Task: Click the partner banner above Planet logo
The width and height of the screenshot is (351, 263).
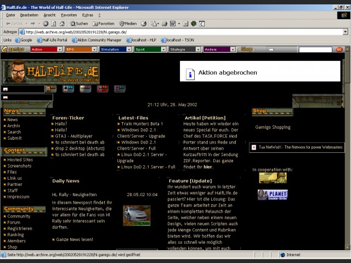Action: (273, 178)
